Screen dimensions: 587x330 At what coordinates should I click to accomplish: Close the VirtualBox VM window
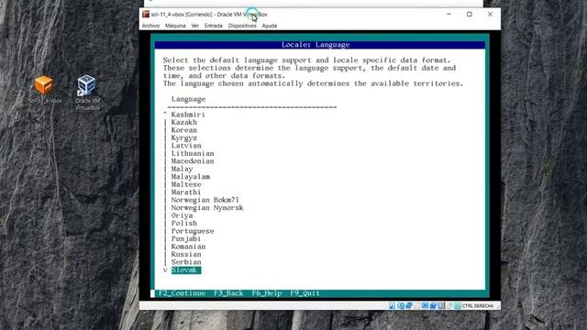pyautogui.click(x=490, y=15)
